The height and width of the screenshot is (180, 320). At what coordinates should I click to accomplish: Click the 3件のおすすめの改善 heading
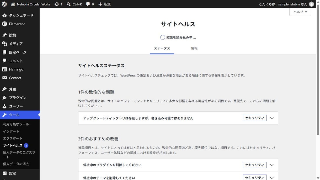[98, 139]
